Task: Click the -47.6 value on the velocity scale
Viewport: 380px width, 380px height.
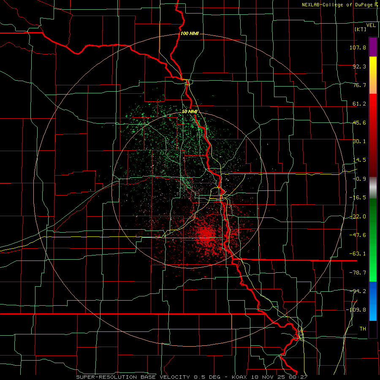Action: tap(358, 235)
